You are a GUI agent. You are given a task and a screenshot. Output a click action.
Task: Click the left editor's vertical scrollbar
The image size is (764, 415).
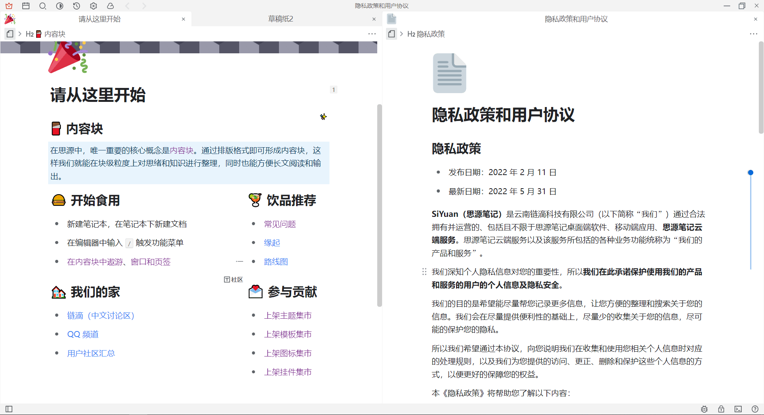(379, 205)
